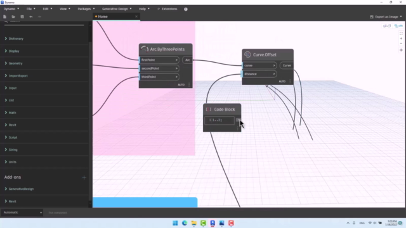Open the Windows Start menu
Image resolution: width=406 pixels, height=228 pixels.
coord(175,223)
